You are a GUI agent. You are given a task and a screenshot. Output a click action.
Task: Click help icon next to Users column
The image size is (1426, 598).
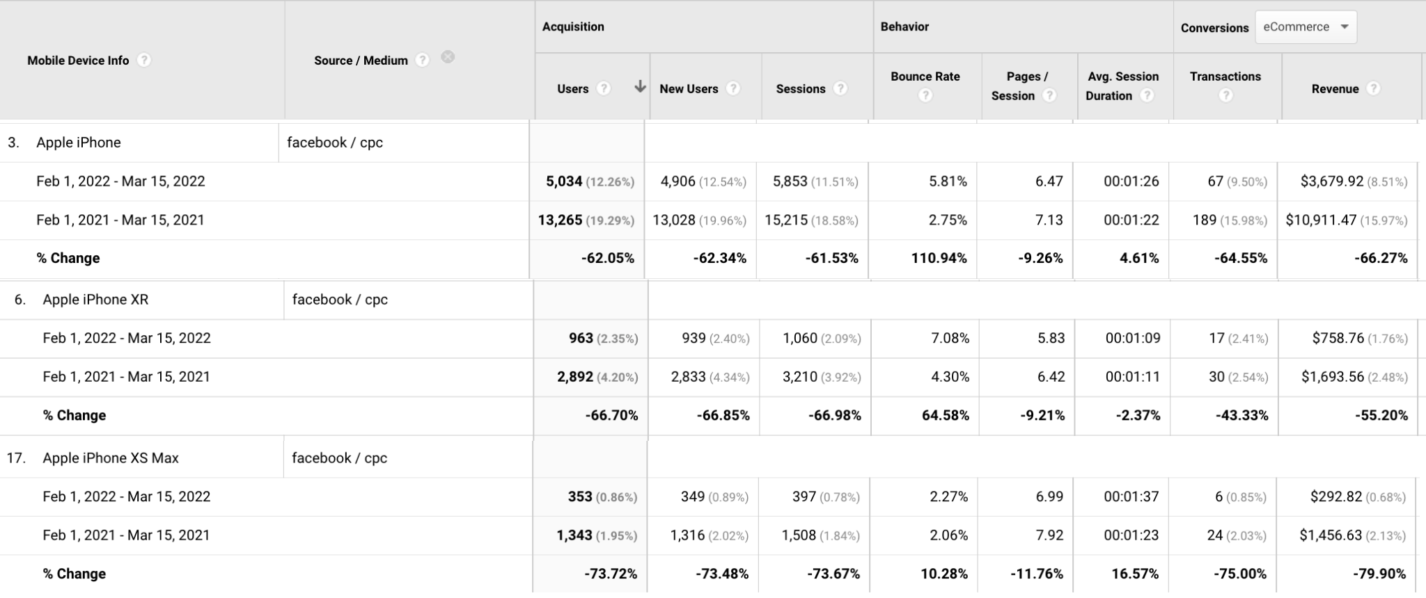pos(604,89)
